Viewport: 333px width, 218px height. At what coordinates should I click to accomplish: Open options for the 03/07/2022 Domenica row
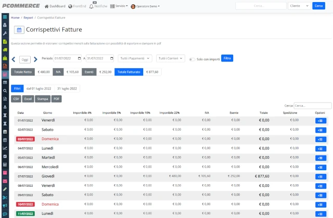click(321, 139)
